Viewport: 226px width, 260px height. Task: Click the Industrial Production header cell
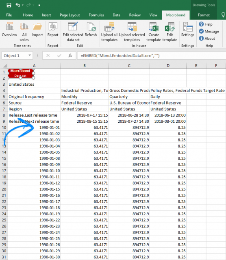(85, 91)
